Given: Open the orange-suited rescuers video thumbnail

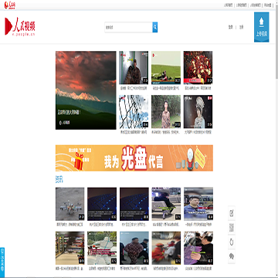Looking at the screenshot, I should pyautogui.click(x=166, y=248).
